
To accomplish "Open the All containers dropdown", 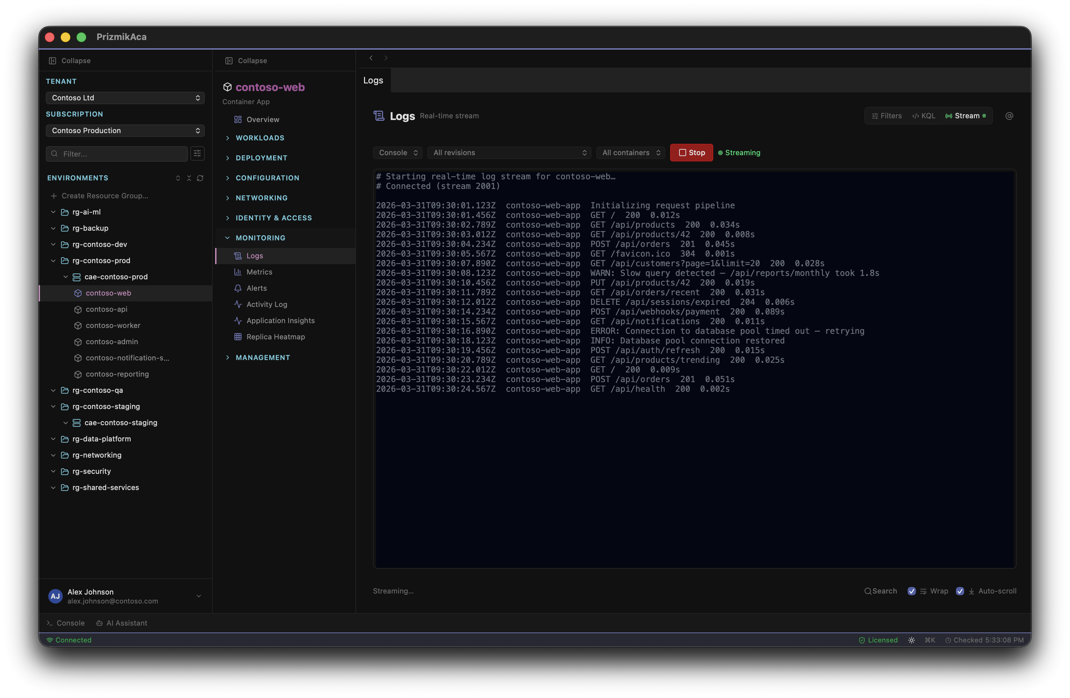I will point(630,152).
